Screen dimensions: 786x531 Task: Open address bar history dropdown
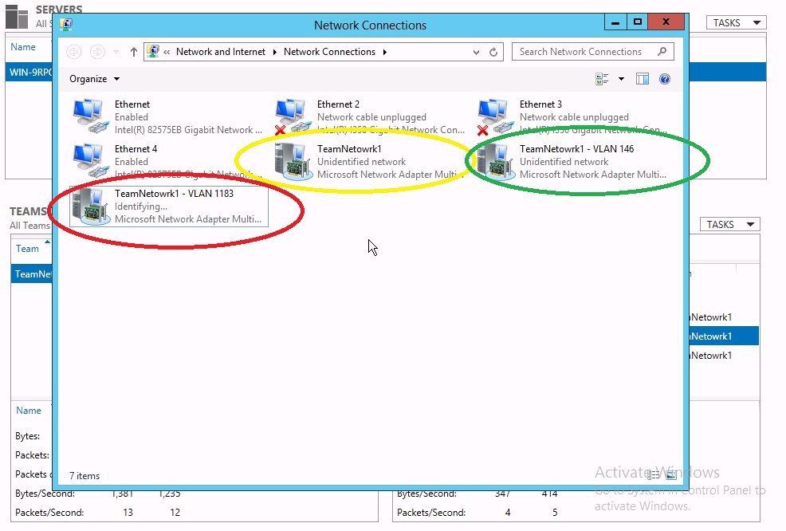point(476,52)
